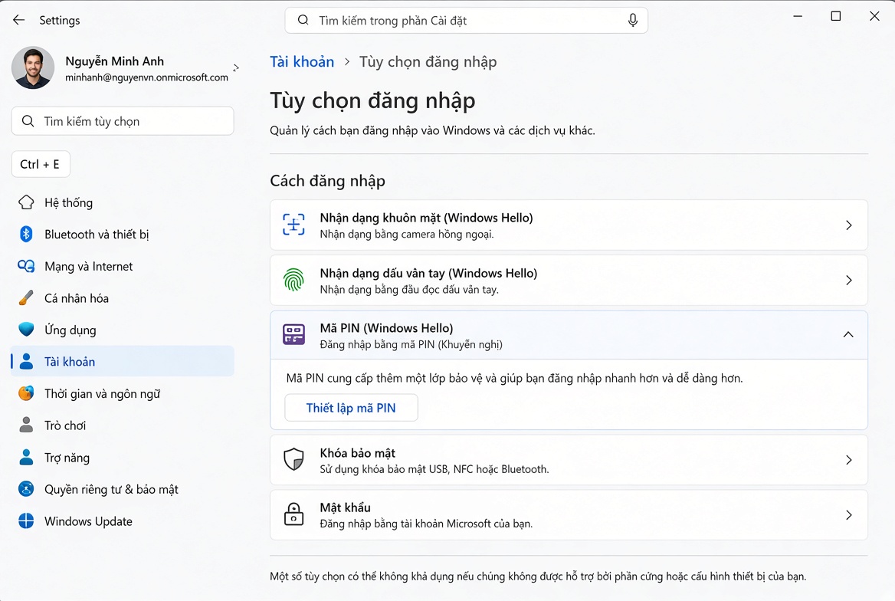895x601 pixels.
Task: Click Mật khẩu row title
Action: click(346, 507)
